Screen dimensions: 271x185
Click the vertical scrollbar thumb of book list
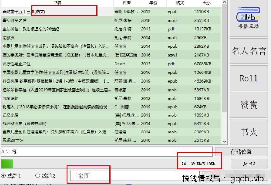[224, 58]
